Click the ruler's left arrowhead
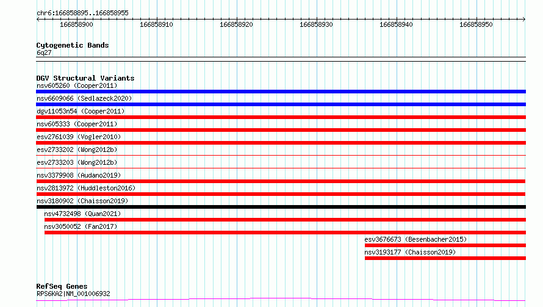This screenshot has height=307, width=543. [x=38, y=19]
